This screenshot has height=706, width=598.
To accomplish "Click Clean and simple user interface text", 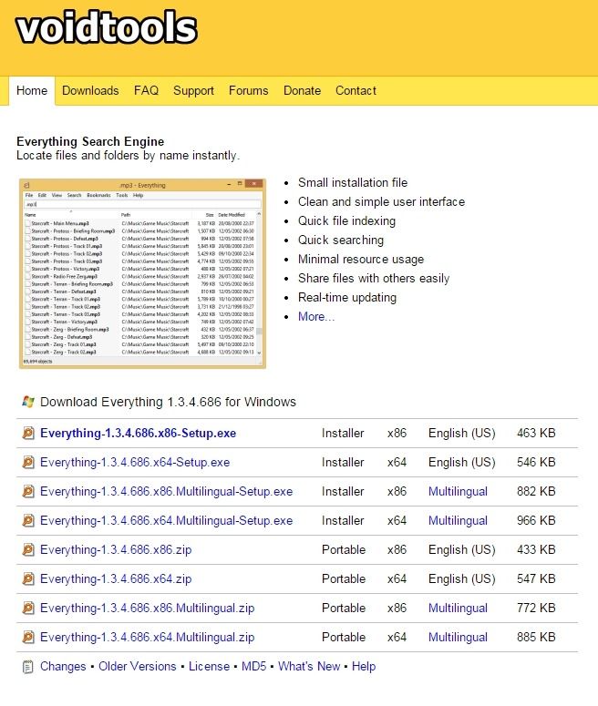I will [x=381, y=201].
